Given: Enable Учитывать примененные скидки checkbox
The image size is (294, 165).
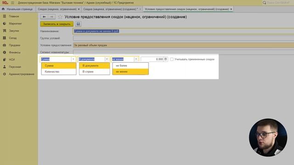Looking at the screenshot, I should point(172,59).
